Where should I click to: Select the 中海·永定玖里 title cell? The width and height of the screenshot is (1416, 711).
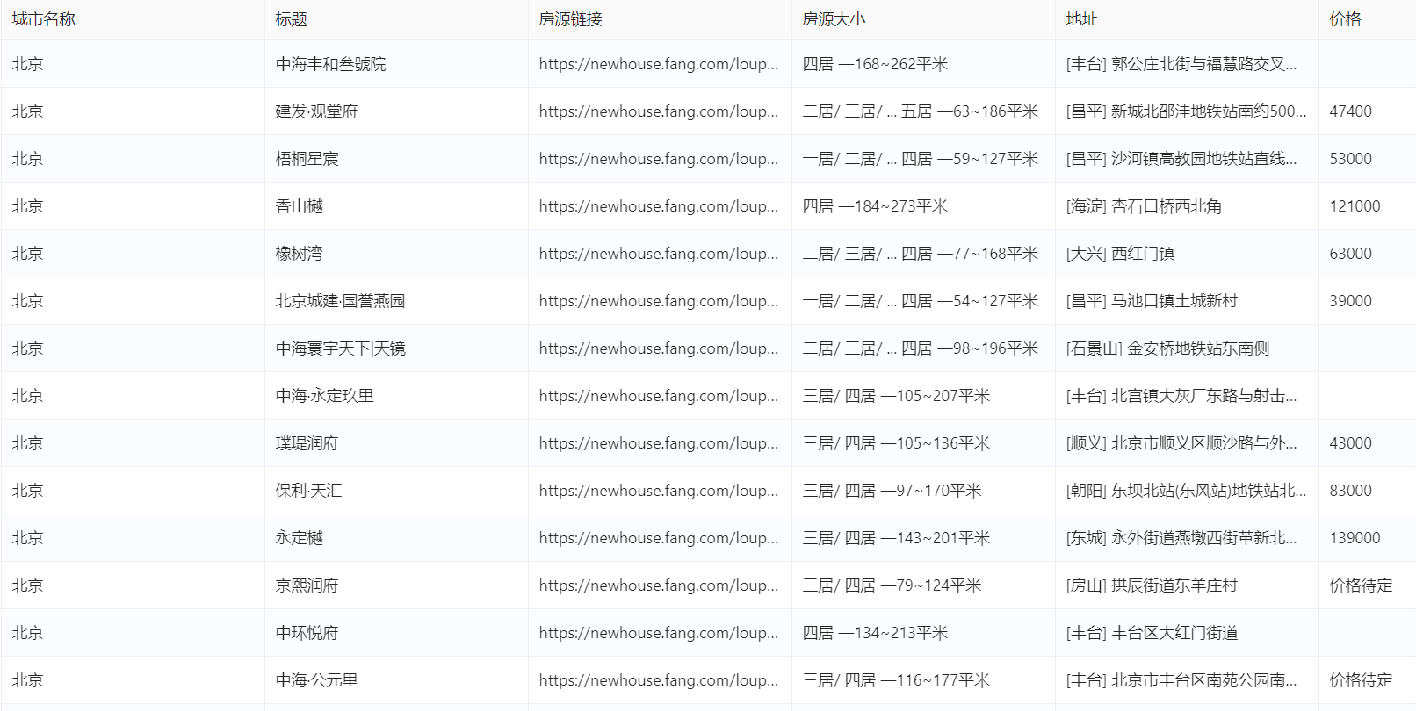pyautogui.click(x=325, y=396)
